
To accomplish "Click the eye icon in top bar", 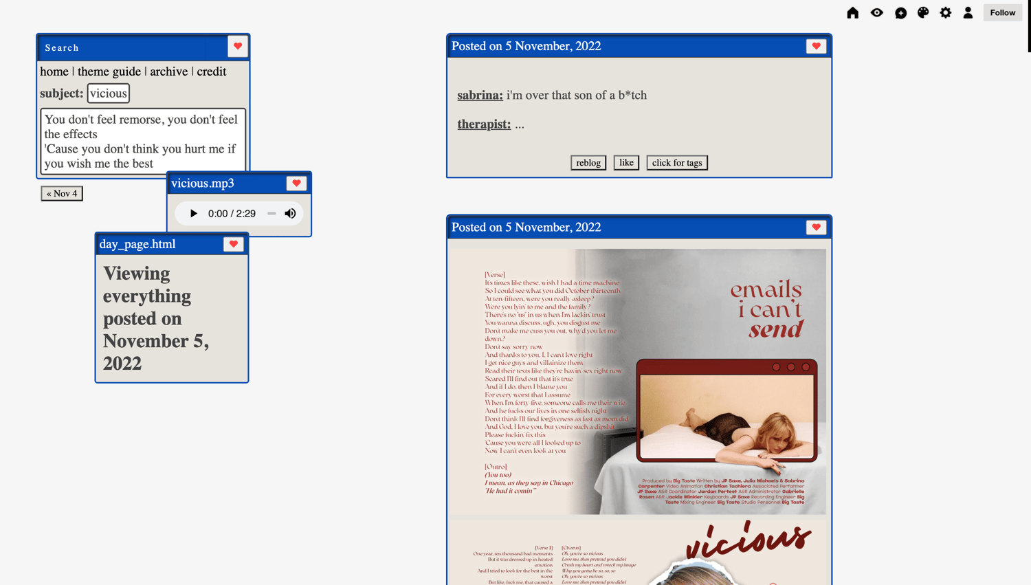I will [x=876, y=13].
